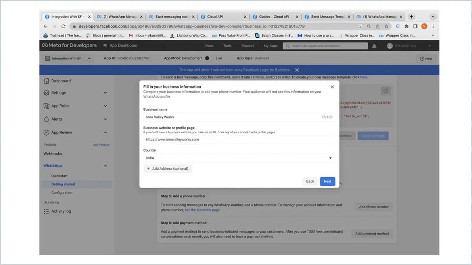The width and height of the screenshot is (472, 265).
Task: Open the tab search chevron
Action: click(x=433, y=17)
